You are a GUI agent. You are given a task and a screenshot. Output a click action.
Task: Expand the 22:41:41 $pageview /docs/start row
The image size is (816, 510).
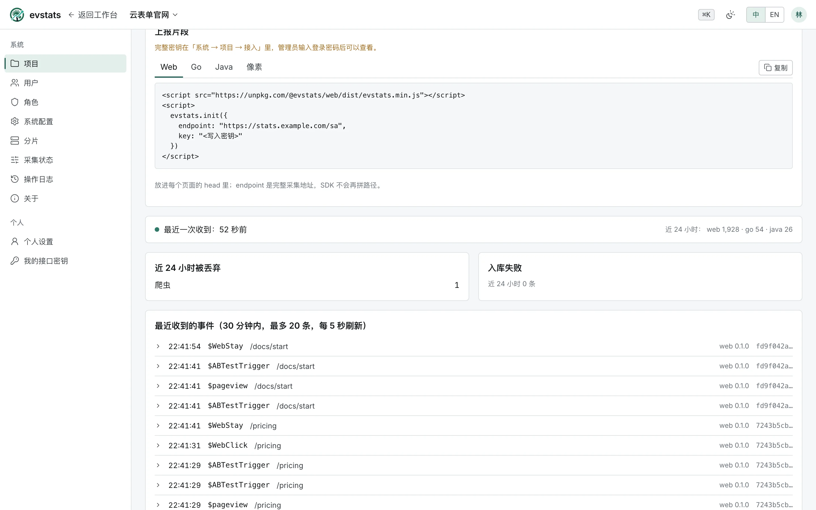click(x=473, y=386)
